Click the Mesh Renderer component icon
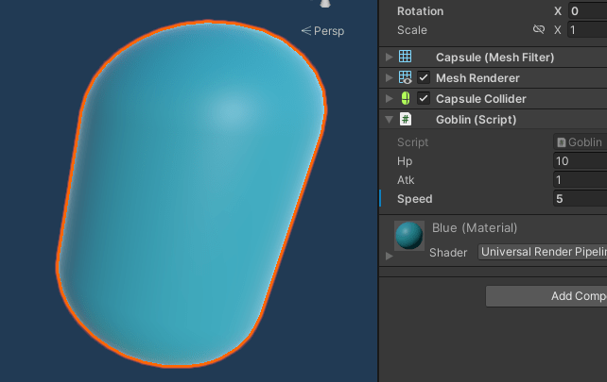 pyautogui.click(x=406, y=78)
